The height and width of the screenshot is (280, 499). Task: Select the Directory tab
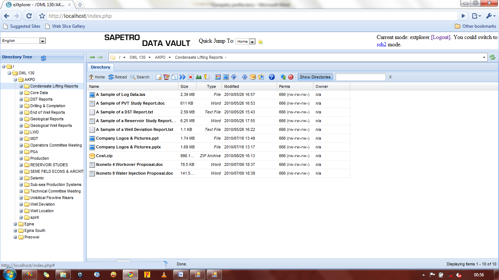tap(100, 67)
